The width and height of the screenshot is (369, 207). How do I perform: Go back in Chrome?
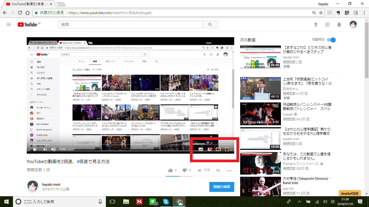click(x=5, y=13)
